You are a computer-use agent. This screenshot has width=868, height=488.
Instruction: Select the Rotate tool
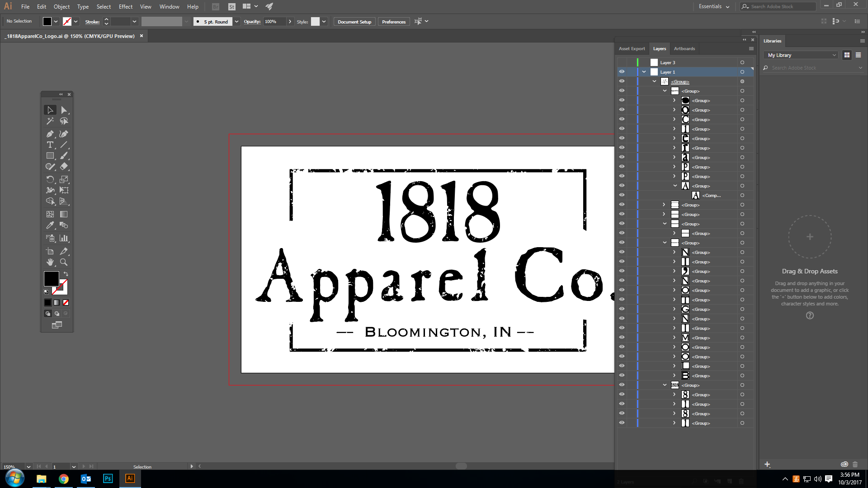click(x=50, y=179)
